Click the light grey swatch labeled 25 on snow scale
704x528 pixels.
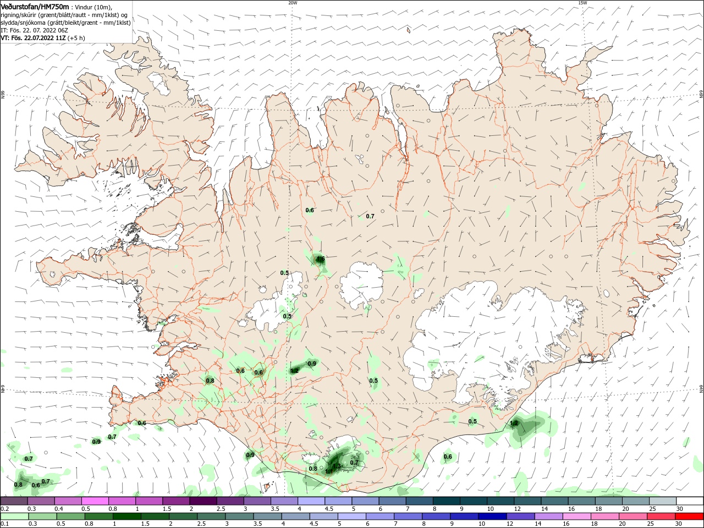[x=663, y=501]
